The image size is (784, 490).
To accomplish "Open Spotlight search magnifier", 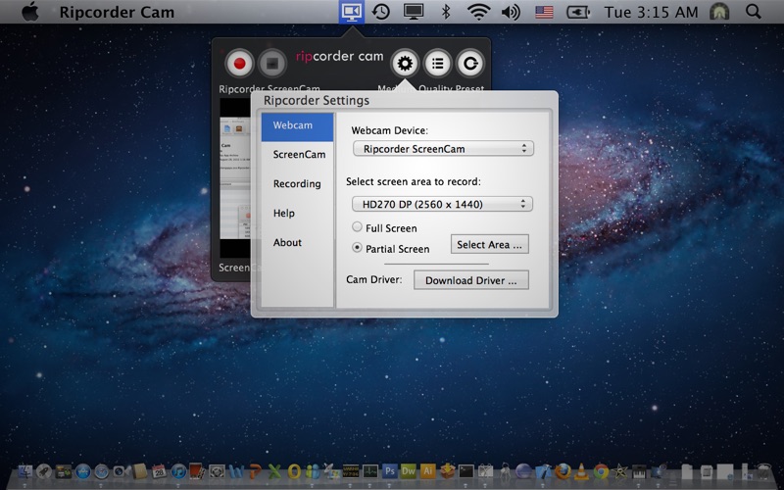I will click(753, 12).
